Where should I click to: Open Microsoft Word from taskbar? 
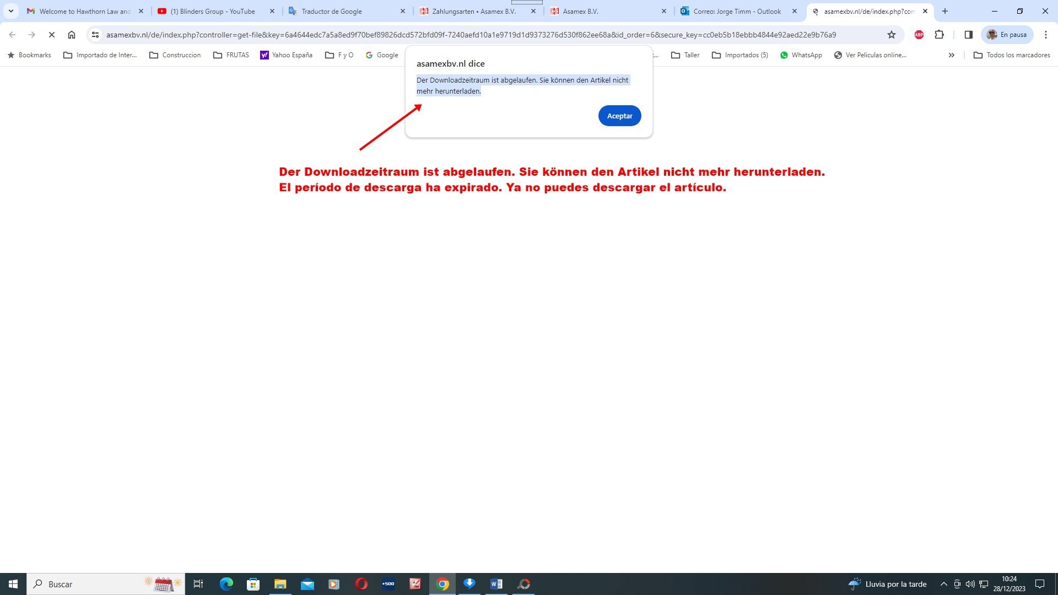(496, 584)
